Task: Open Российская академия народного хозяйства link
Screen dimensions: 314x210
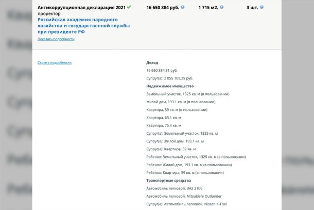Action: 83,25
